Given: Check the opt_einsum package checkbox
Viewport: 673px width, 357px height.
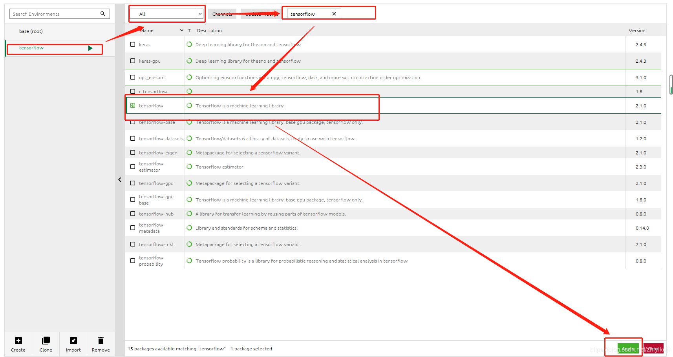Looking at the screenshot, I should coord(133,77).
